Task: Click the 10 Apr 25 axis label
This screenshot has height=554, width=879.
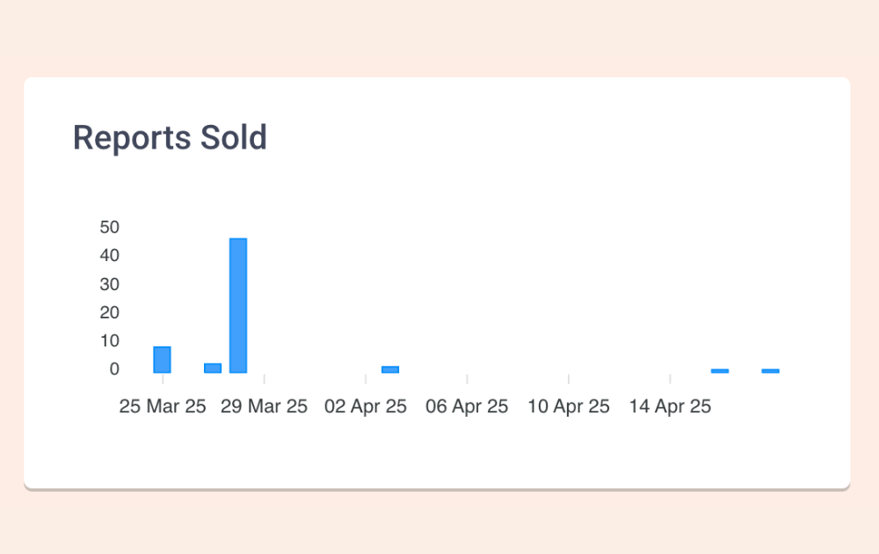Action: [x=569, y=406]
